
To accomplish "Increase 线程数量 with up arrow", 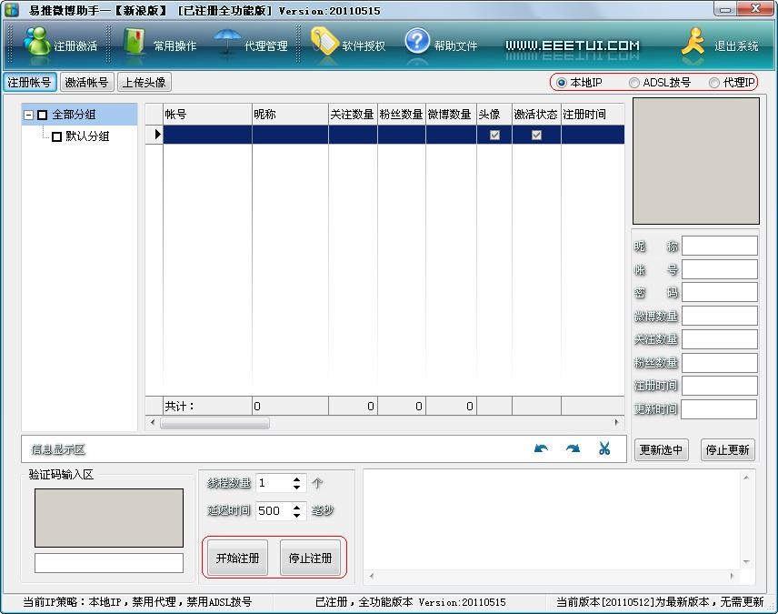I will point(296,478).
